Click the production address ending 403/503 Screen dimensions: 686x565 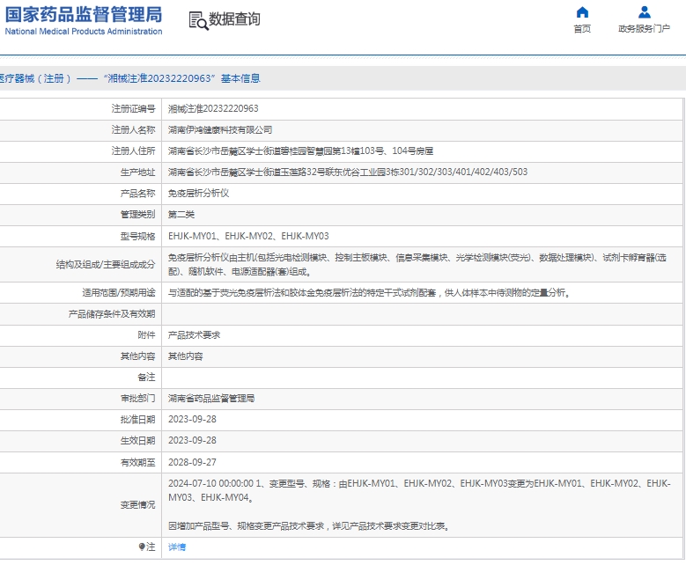tap(348, 172)
